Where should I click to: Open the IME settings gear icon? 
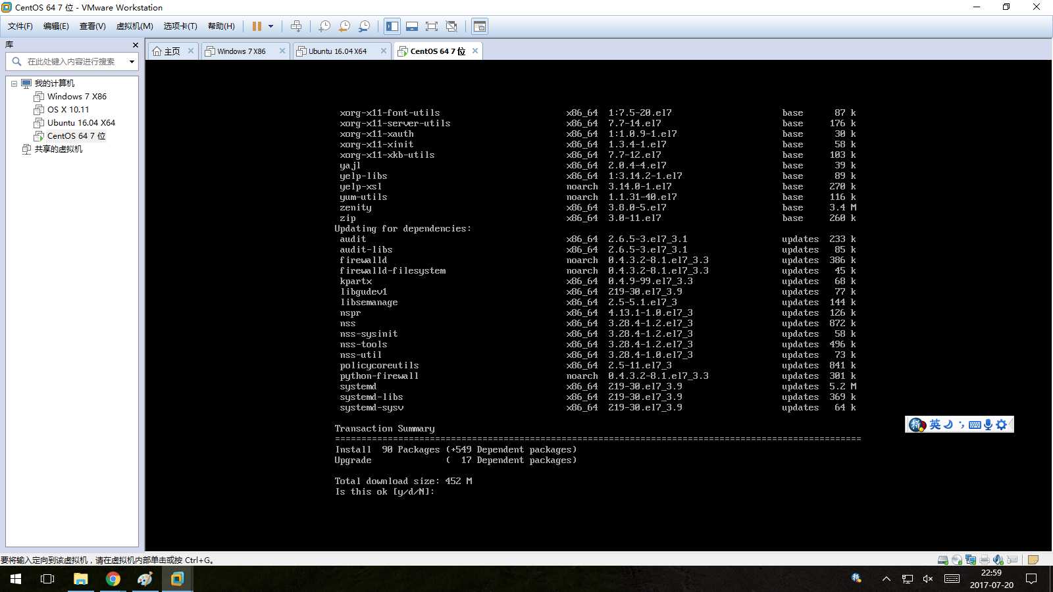pos(1002,425)
